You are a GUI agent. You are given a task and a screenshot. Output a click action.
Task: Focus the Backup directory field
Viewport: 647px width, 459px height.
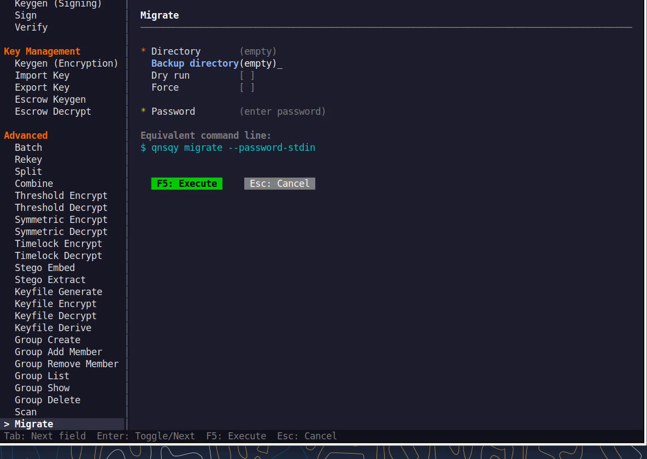click(261, 63)
